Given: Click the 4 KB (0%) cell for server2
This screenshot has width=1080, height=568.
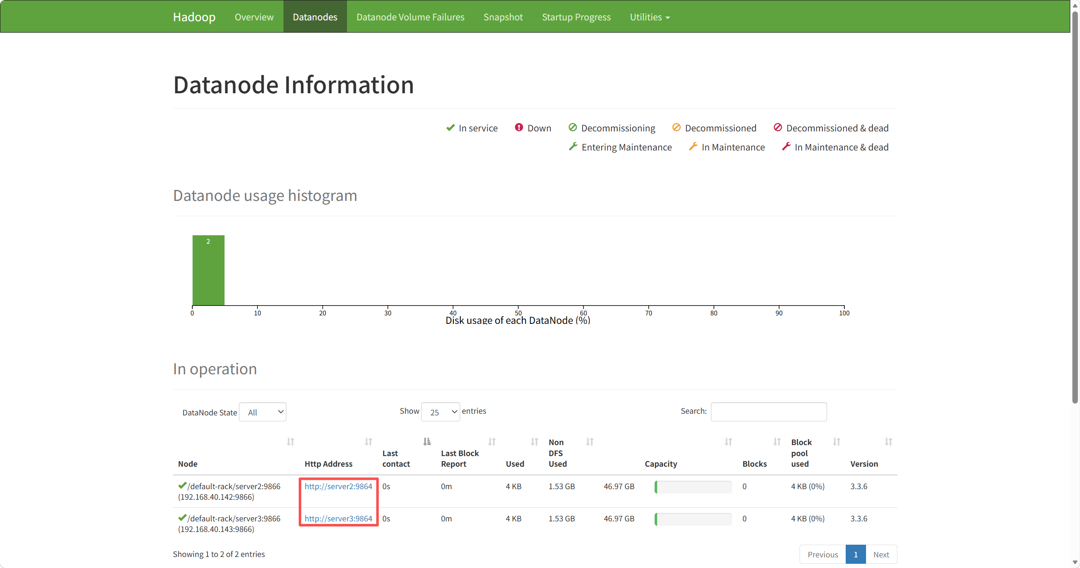Looking at the screenshot, I should 808,486.
